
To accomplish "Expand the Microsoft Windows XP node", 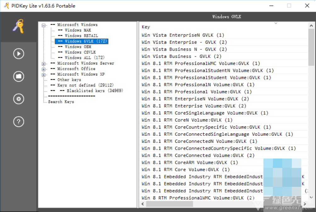I will pos(43,75).
